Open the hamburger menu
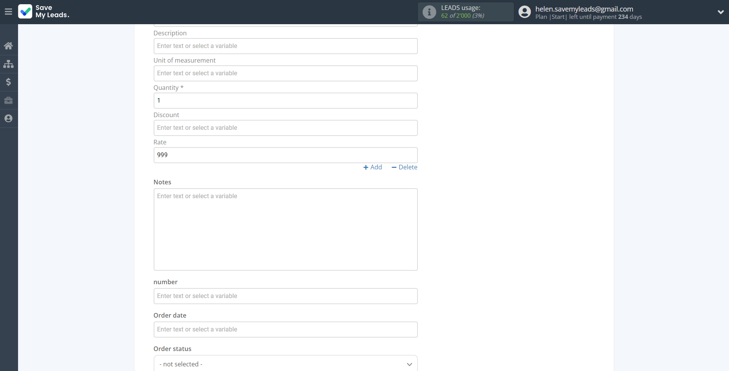The height and width of the screenshot is (371, 729). click(x=8, y=12)
